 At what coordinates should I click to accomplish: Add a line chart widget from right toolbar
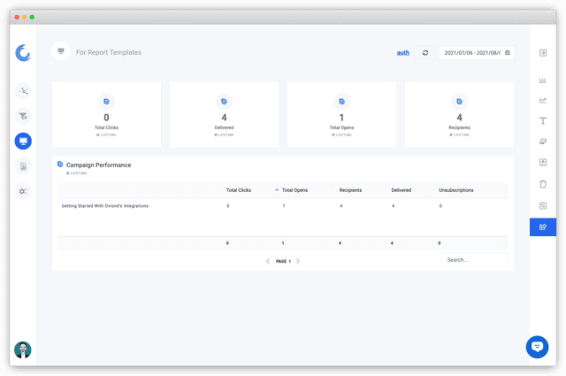(x=542, y=100)
